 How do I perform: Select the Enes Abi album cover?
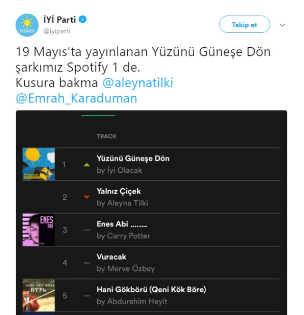pyautogui.click(x=38, y=230)
